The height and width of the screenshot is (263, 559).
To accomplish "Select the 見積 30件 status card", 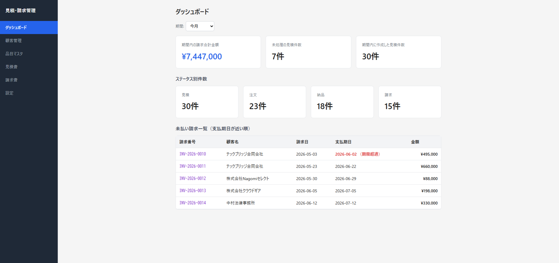I will (x=207, y=102).
